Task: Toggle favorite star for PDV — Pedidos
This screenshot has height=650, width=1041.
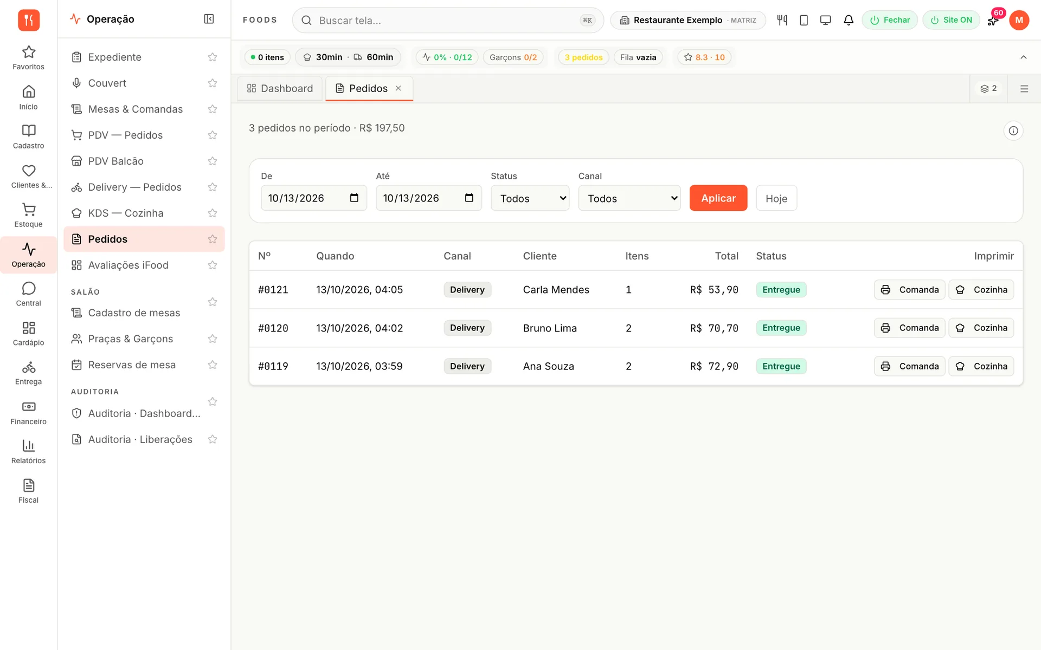Action: click(213, 135)
